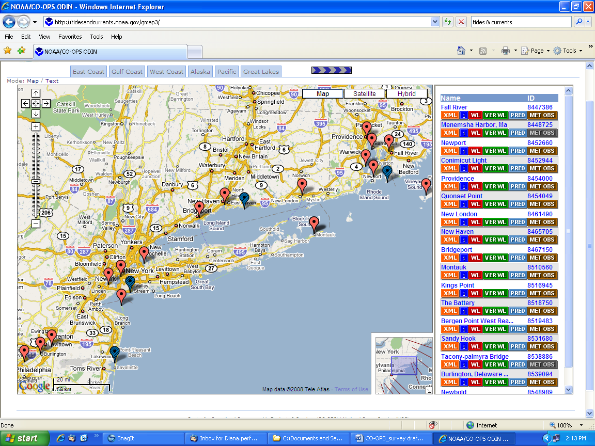This screenshot has width=595, height=446.
Task: Switch to CO-OPS_survey draft taskbar item
Action: point(391,438)
